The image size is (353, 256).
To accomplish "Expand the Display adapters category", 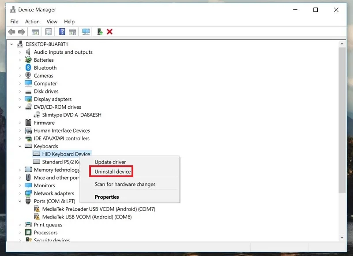I will [20, 99].
